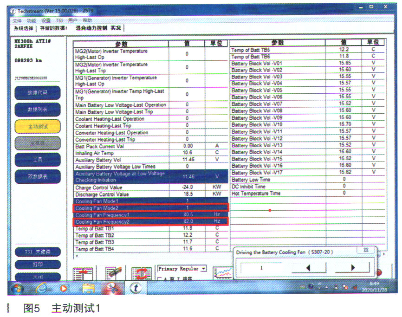Viewport: 402px width, 317px height.
Task: Select the Cooling Fan Mode1 row
Action: (x=151, y=201)
